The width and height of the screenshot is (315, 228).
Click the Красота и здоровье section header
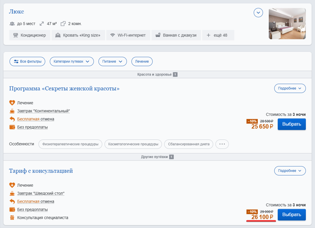[157, 74]
